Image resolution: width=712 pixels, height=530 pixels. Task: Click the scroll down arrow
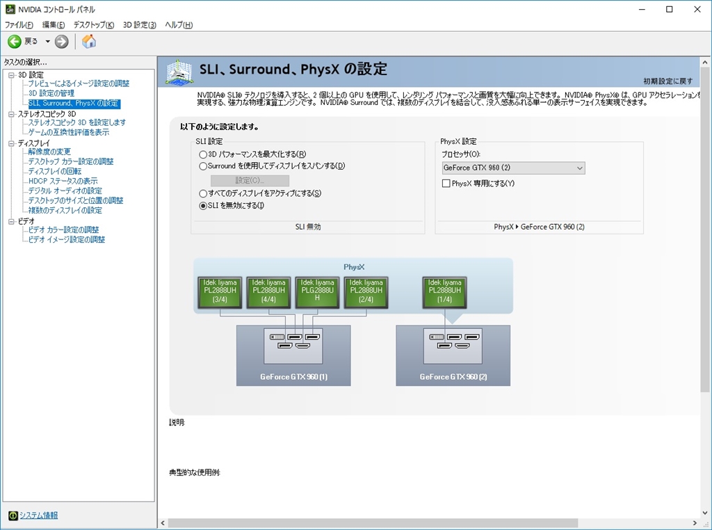pyautogui.click(x=705, y=513)
